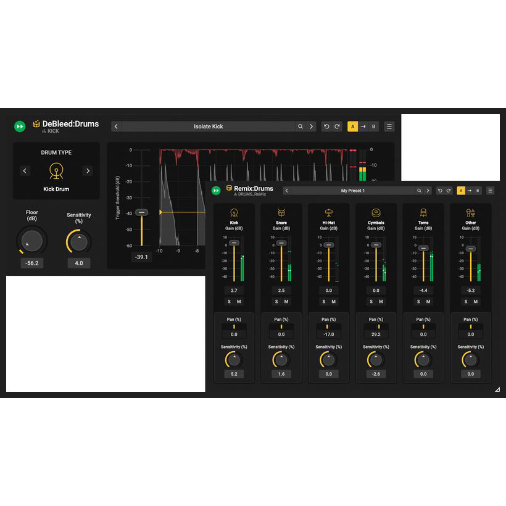Click the yellow threshold marker on waveform
This screenshot has width=506, height=506.
[160, 212]
